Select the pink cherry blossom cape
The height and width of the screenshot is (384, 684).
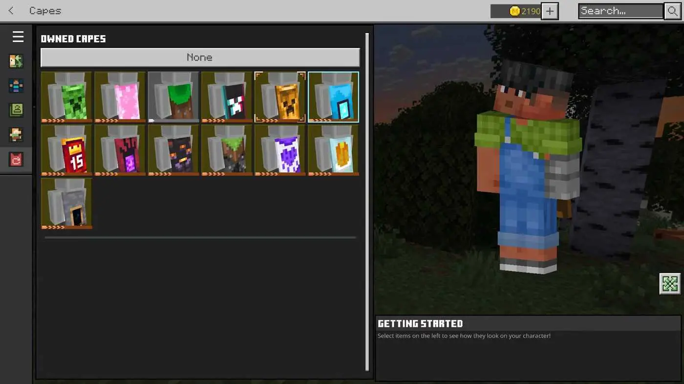pyautogui.click(x=120, y=97)
